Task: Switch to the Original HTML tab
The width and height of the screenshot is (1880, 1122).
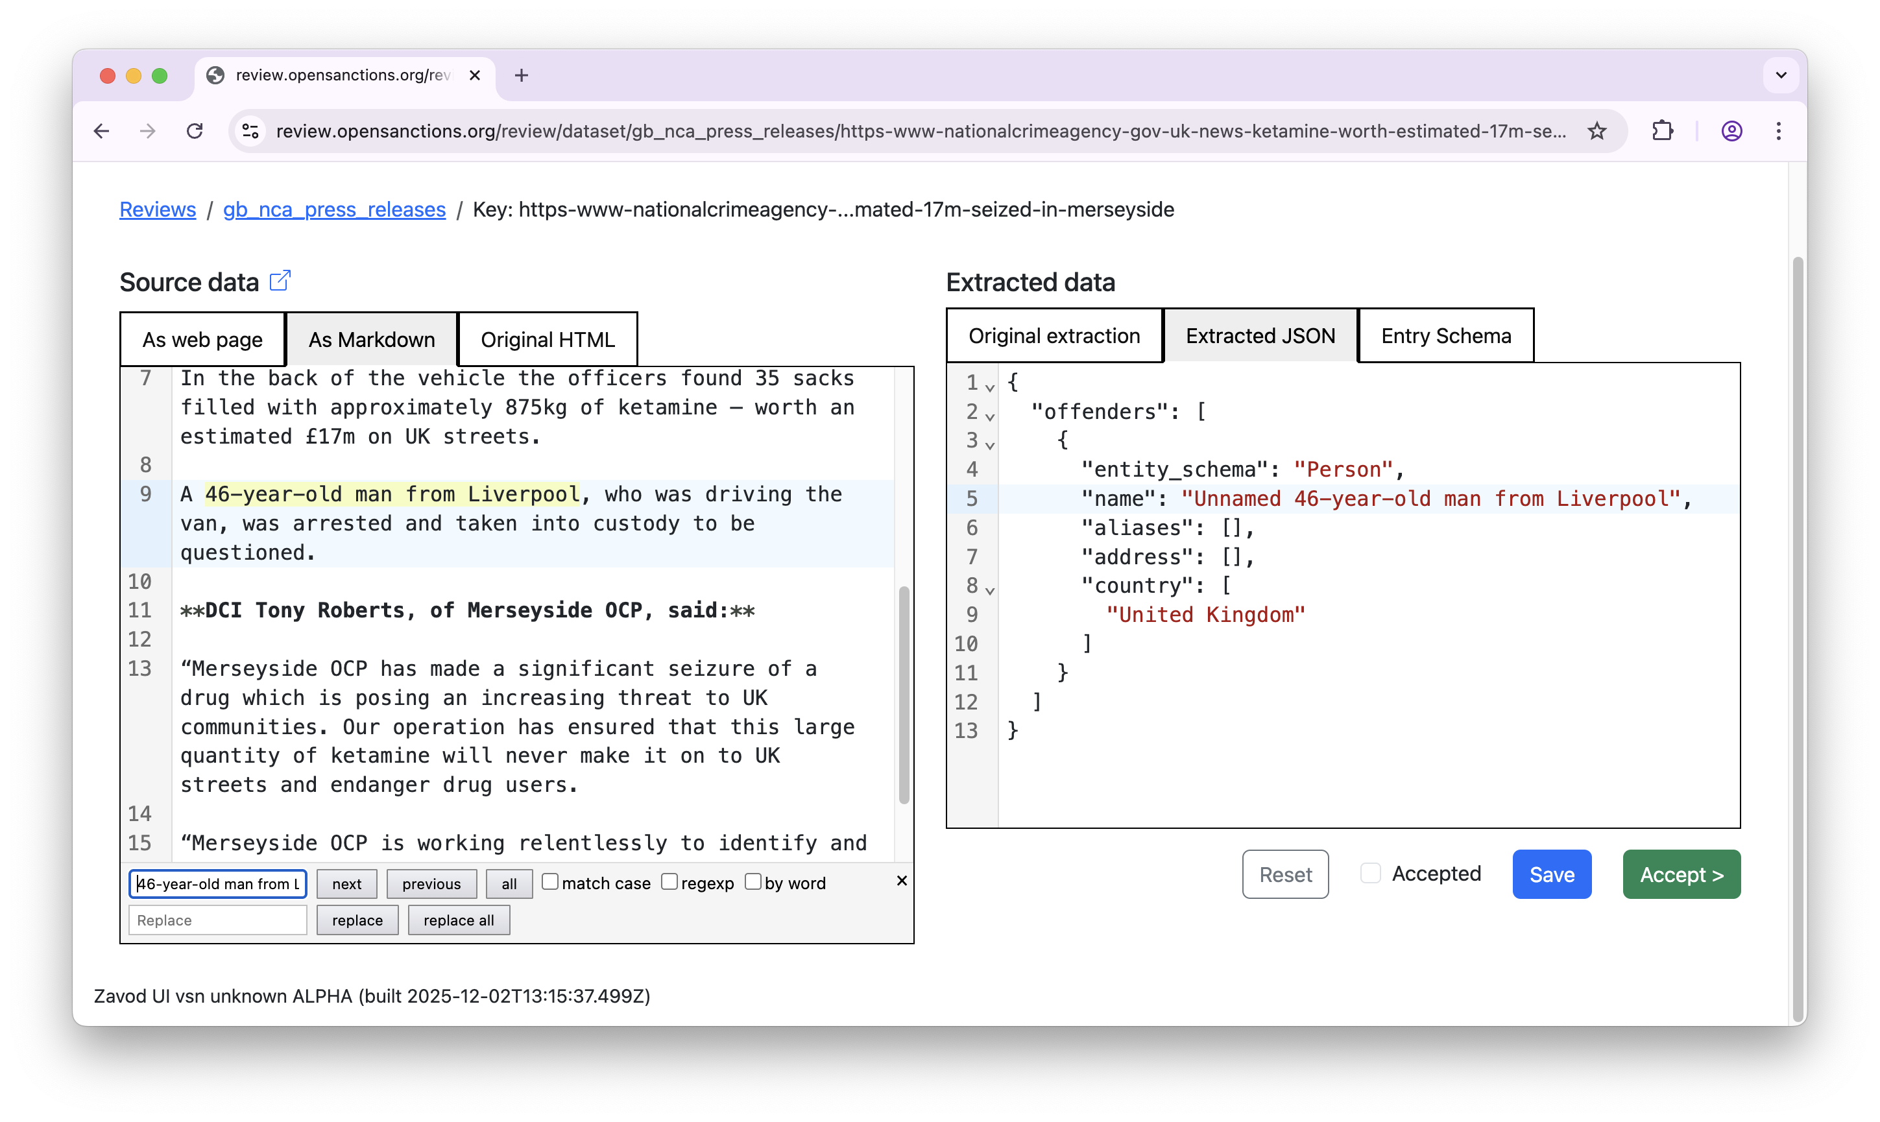Action: [x=548, y=339]
